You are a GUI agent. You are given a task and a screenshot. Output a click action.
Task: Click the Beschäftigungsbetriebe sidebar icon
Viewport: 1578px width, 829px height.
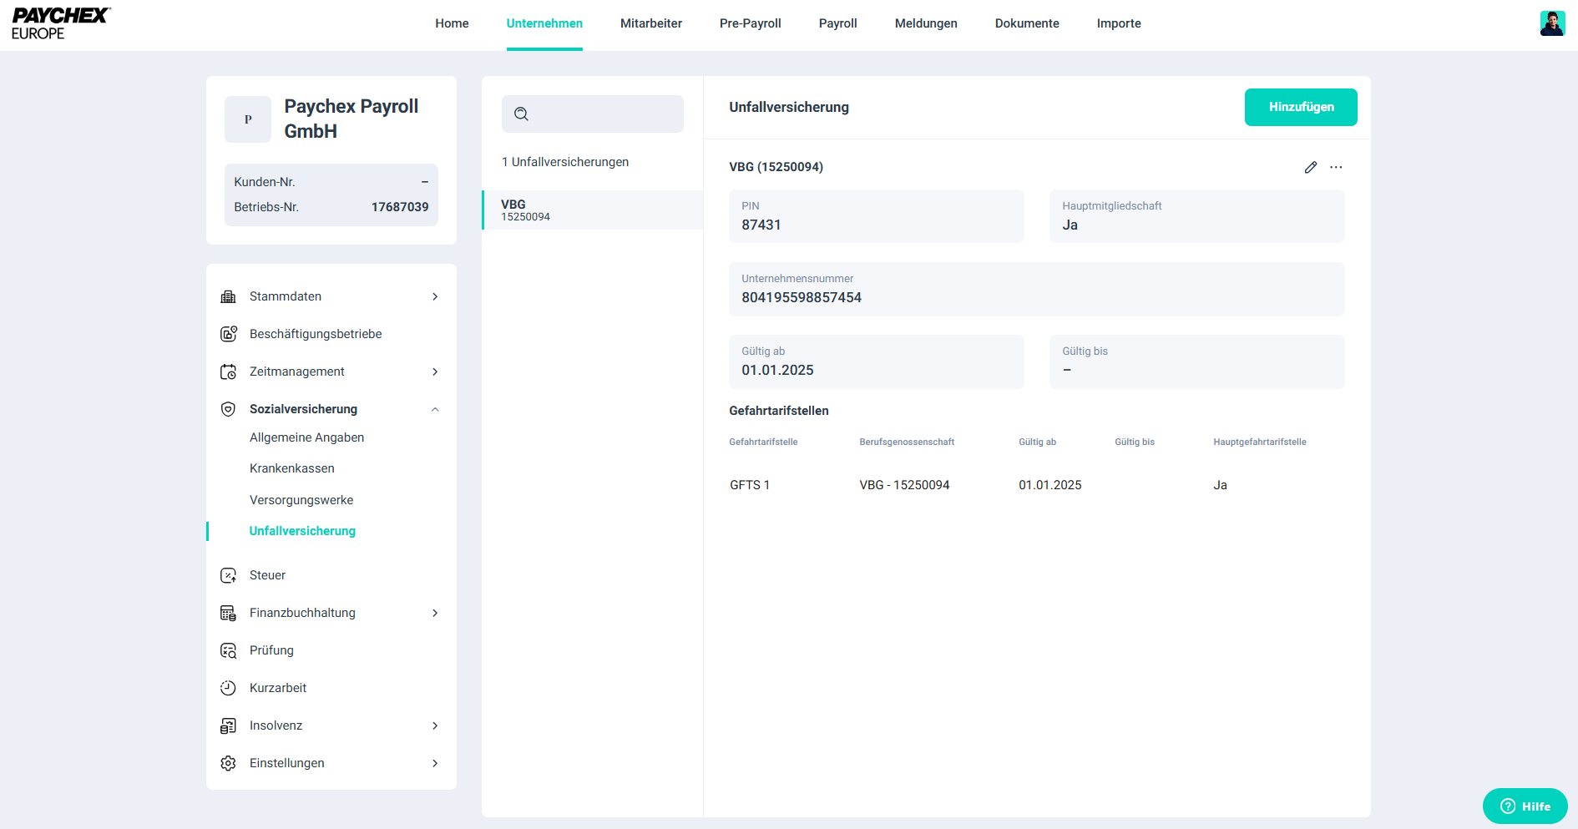pyautogui.click(x=228, y=334)
